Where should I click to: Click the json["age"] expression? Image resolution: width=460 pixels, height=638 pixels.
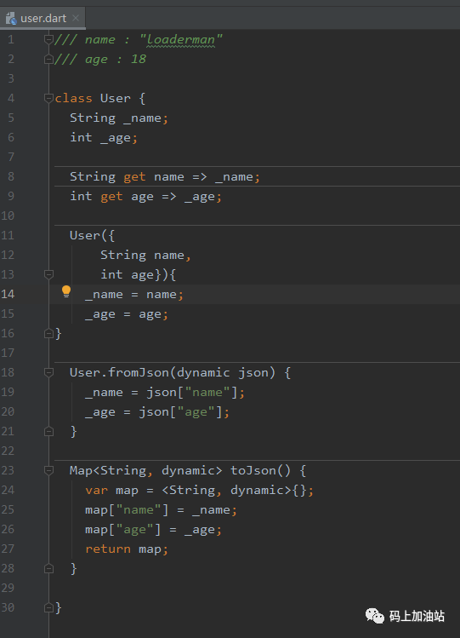coord(180,411)
